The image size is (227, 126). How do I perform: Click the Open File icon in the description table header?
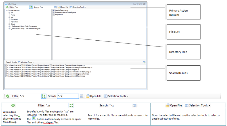(x=167, y=106)
